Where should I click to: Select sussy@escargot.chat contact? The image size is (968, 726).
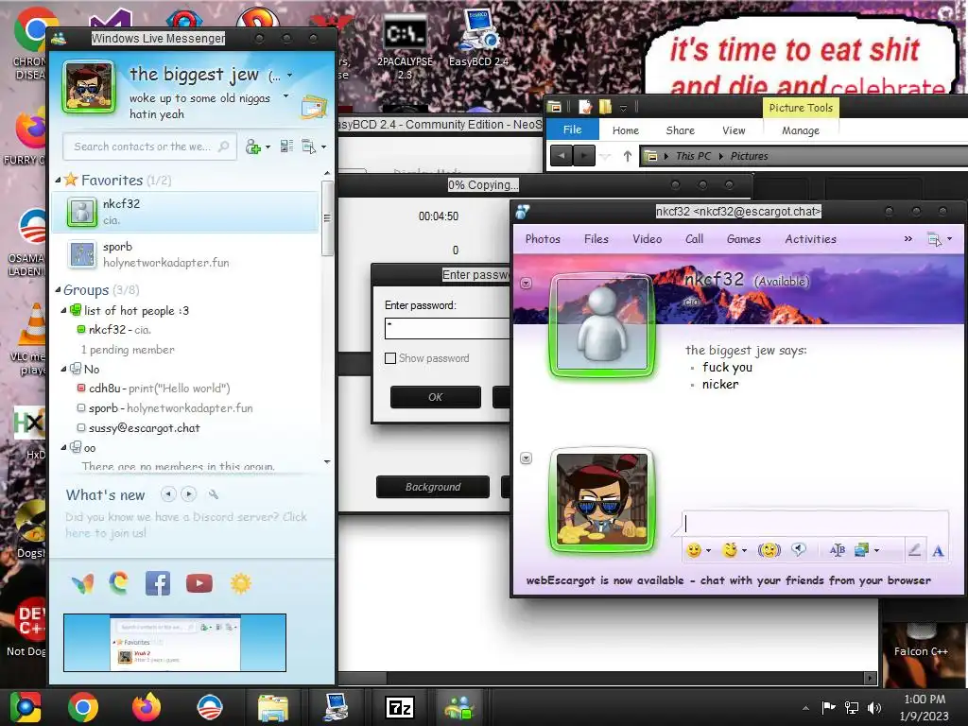click(x=144, y=428)
